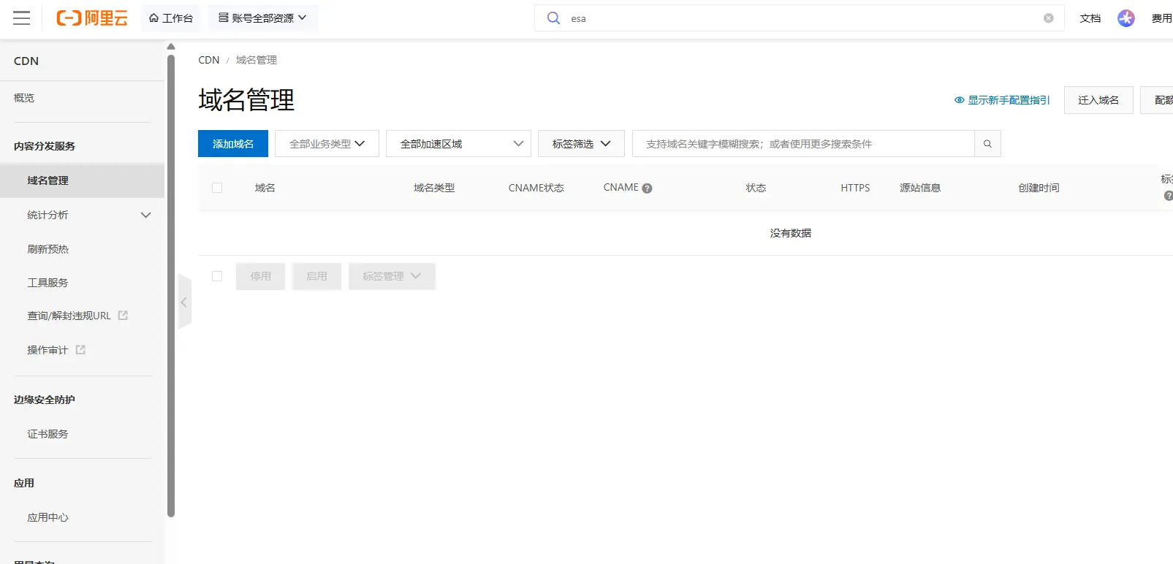Open the user avatar icon
Image resolution: width=1173 pixels, height=564 pixels.
1126,18
